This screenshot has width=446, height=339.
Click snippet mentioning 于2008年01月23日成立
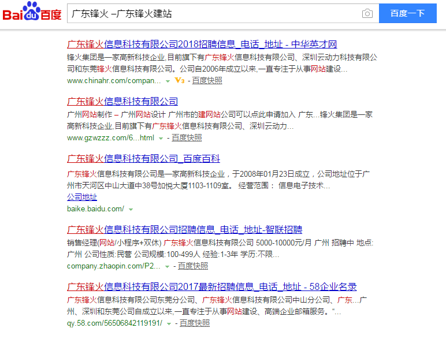click(218, 180)
